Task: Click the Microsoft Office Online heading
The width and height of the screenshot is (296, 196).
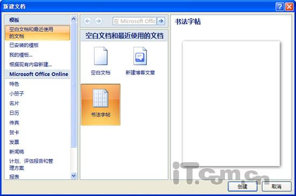Action: point(39,74)
